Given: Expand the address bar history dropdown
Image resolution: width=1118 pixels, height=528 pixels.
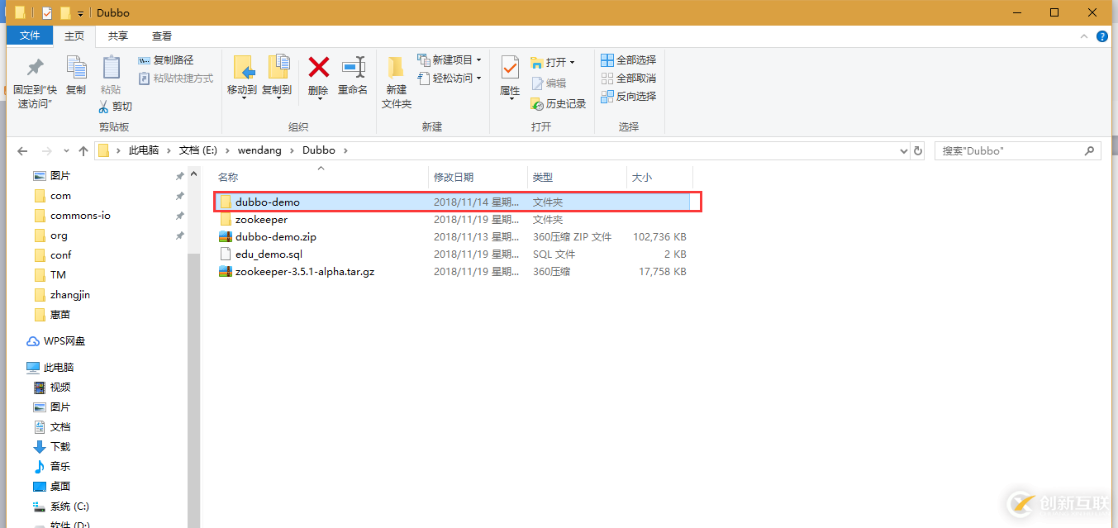Looking at the screenshot, I should [x=903, y=150].
